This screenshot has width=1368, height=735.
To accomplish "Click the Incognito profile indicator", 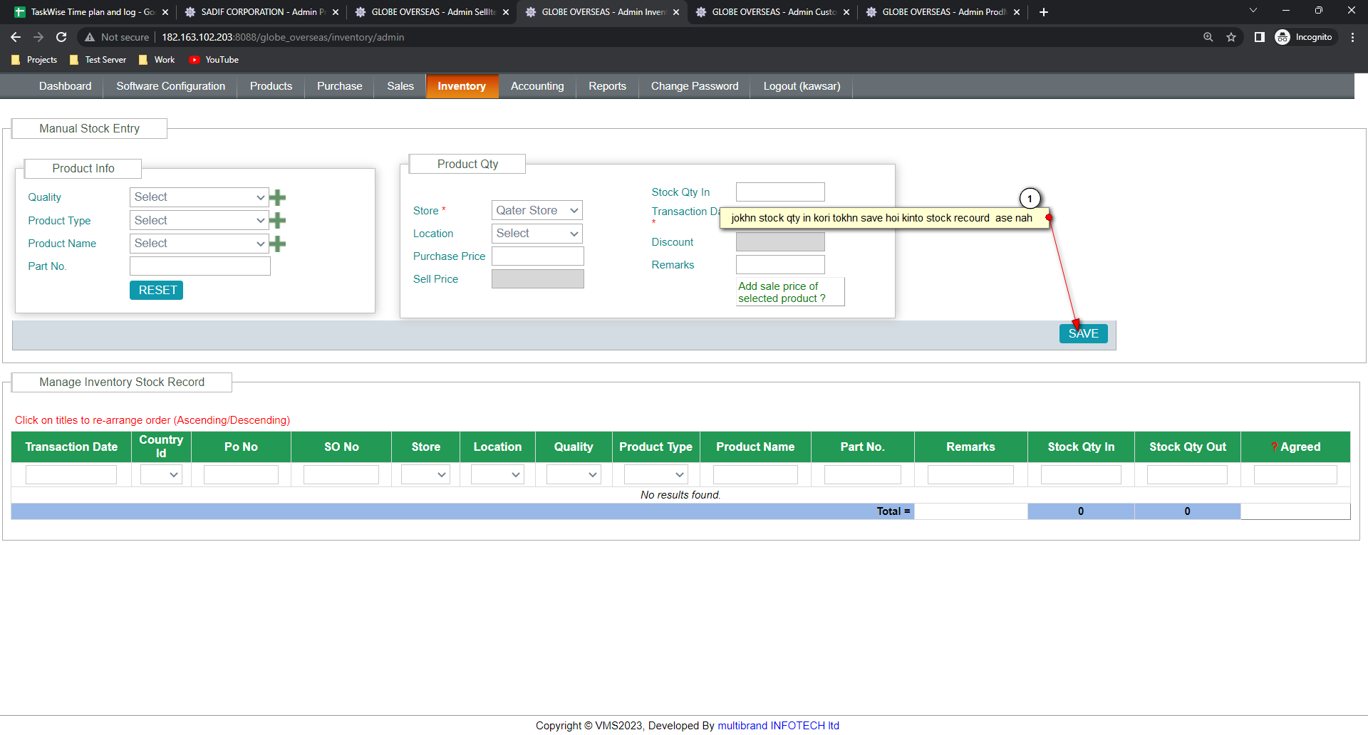I will pyautogui.click(x=1304, y=37).
